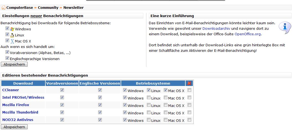Viewport: 293px width, 132px height.
Task: Toggle CCleaner Vorabversionen checkbox
Action: pyautogui.click(x=62, y=90)
